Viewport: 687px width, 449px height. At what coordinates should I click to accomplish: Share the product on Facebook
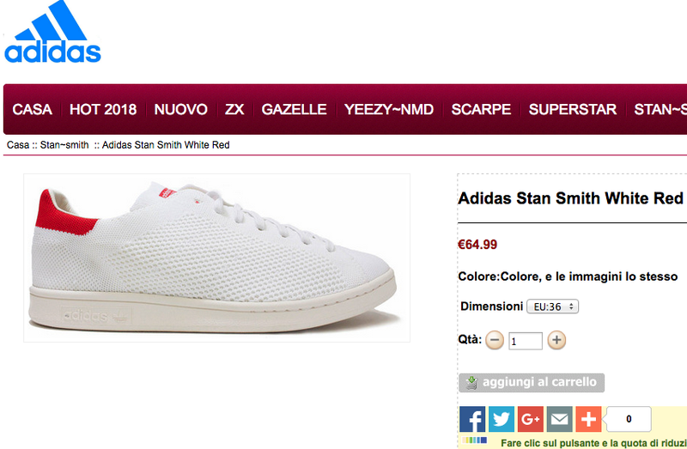[x=472, y=419]
